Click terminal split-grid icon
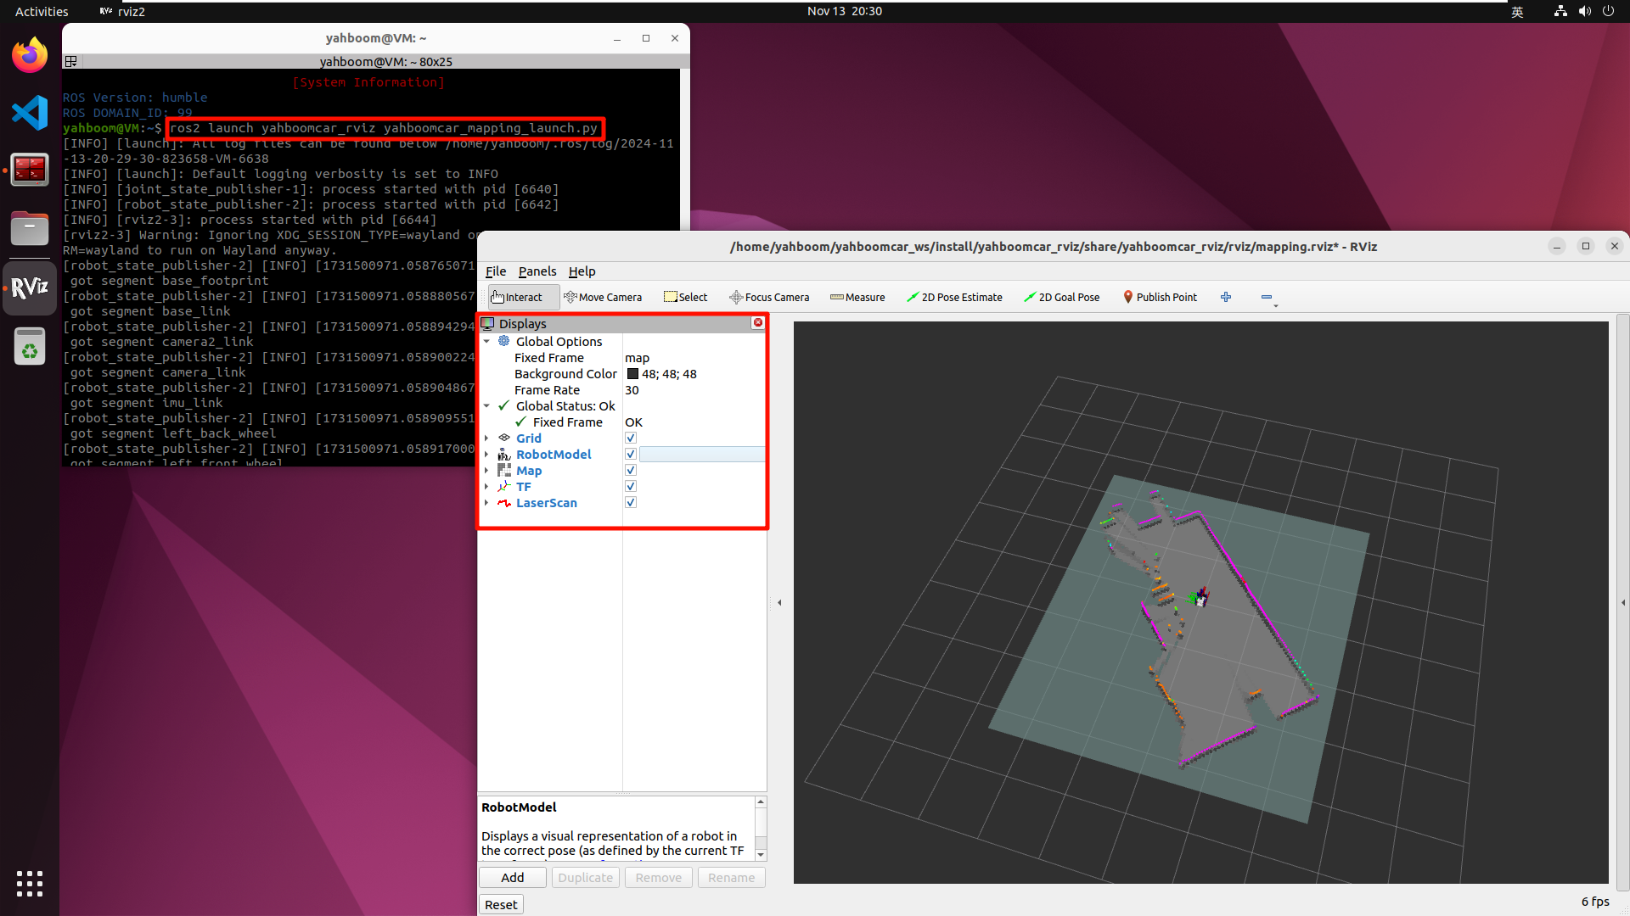1630x916 pixels. tap(71, 61)
